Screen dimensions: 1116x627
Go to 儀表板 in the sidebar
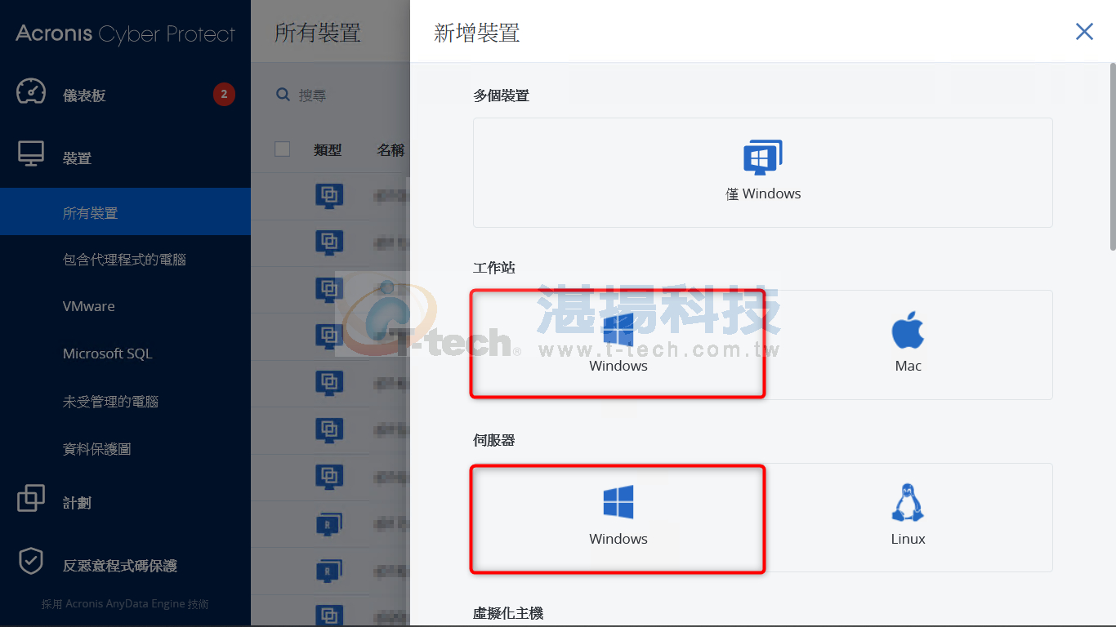[84, 96]
